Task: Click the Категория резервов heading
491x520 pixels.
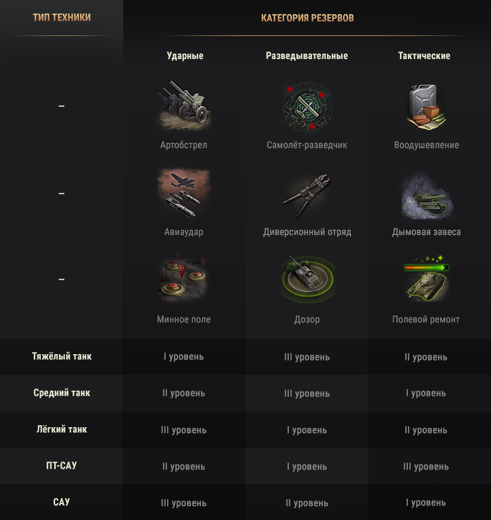Action: pos(307,18)
